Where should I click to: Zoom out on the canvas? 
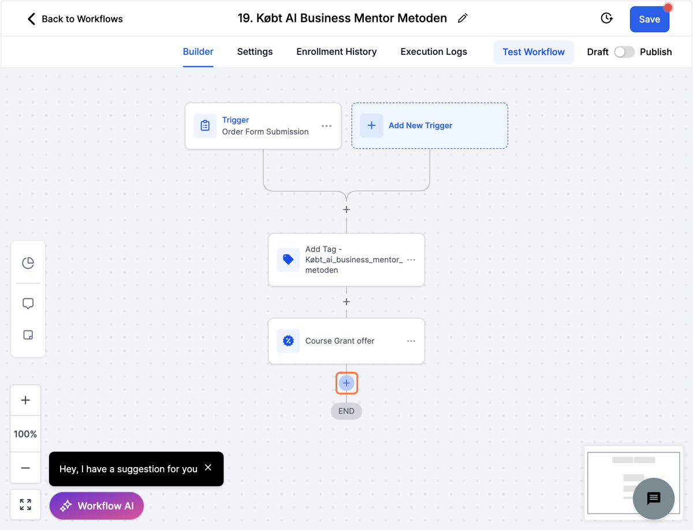[25, 468]
